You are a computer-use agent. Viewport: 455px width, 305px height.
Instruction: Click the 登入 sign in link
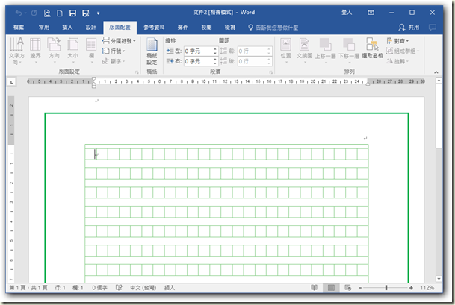347,12
